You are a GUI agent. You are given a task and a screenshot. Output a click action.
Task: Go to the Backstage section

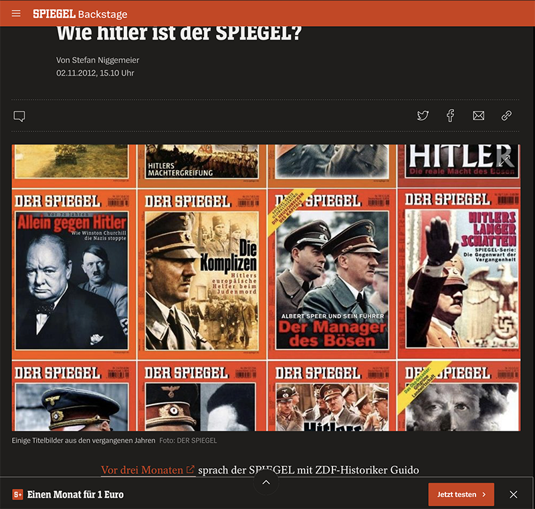[x=102, y=13]
